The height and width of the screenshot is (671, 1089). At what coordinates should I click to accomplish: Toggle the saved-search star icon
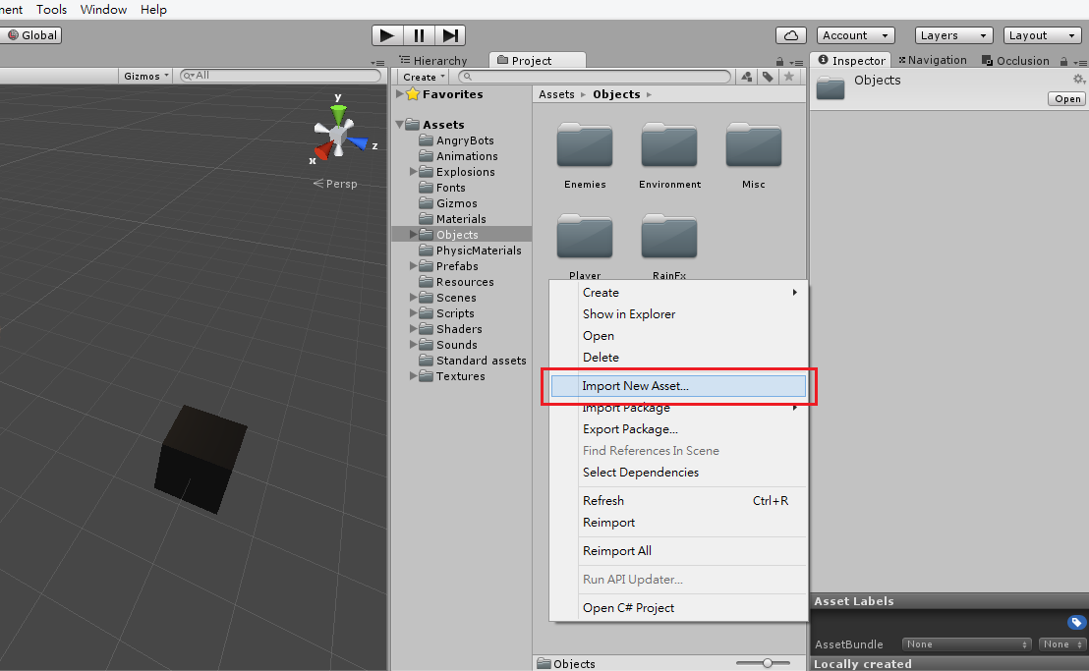tap(789, 76)
